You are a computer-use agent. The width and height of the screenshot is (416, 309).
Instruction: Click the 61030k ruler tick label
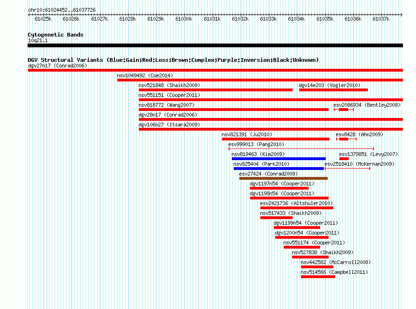[x=184, y=19]
